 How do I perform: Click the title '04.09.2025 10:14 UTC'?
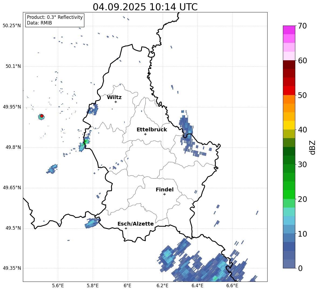[145, 7]
